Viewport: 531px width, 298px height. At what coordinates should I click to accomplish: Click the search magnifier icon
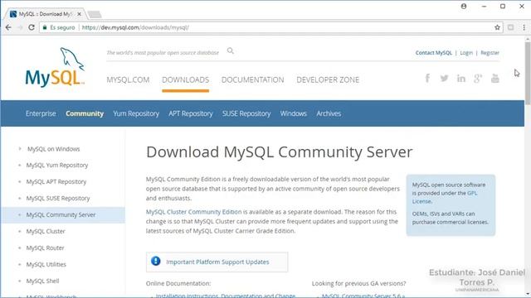tap(231, 51)
